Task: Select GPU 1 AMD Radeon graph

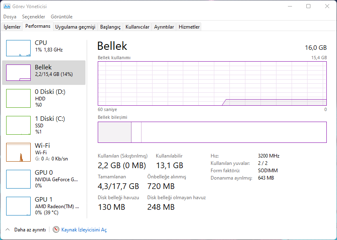Action: point(18,206)
